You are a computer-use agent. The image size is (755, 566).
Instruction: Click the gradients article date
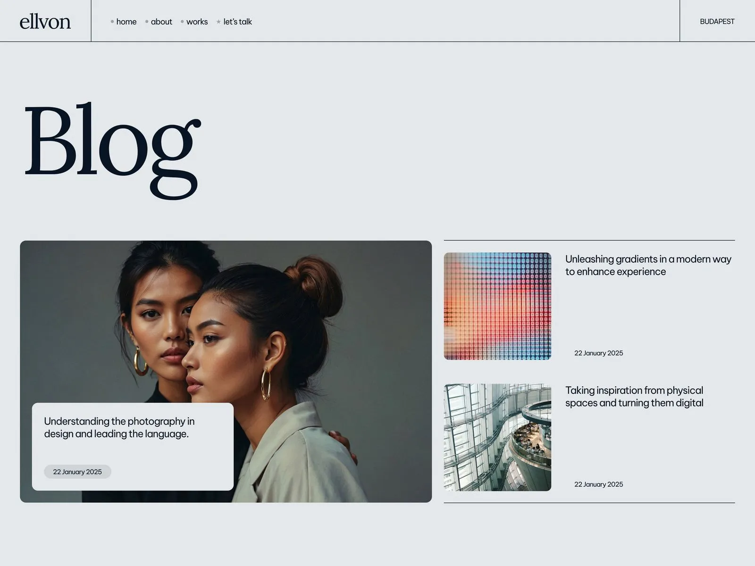tap(598, 353)
